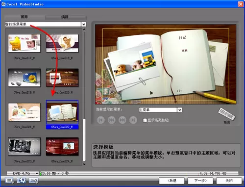Click the 05vs_OneS21_W label text

(24, 127)
